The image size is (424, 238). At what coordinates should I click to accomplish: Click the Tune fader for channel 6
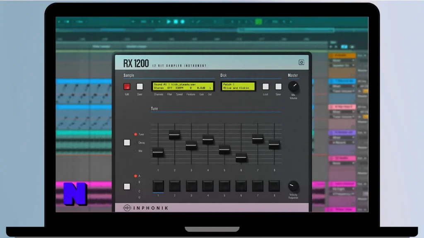[x=241, y=157]
